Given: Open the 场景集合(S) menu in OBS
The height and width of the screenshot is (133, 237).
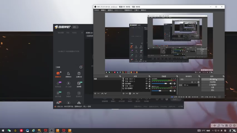Looking at the screenshot, I should [x=128, y=10].
